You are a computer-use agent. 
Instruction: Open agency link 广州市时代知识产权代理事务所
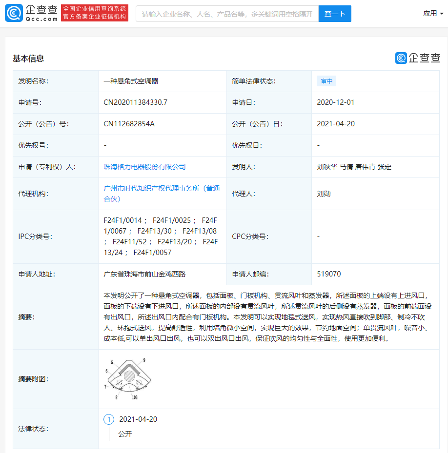click(162, 194)
